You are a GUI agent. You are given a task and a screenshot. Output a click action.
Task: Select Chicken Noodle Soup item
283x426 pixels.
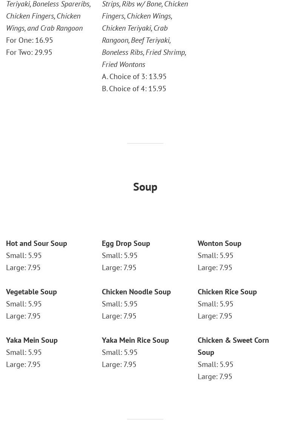[136, 292]
